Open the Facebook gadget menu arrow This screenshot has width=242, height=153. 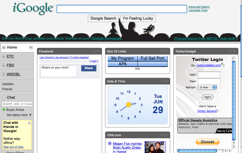(x=94, y=51)
